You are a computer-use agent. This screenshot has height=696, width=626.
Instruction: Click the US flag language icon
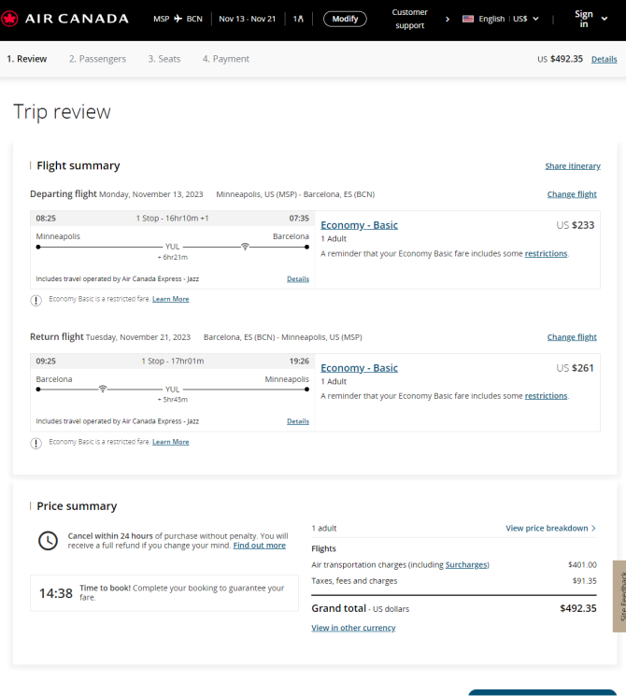coord(468,19)
